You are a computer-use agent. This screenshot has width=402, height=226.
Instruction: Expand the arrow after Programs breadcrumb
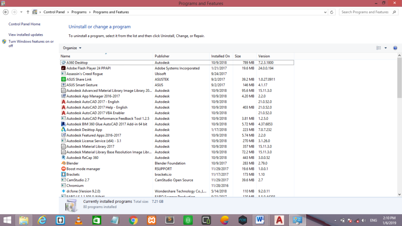90,12
